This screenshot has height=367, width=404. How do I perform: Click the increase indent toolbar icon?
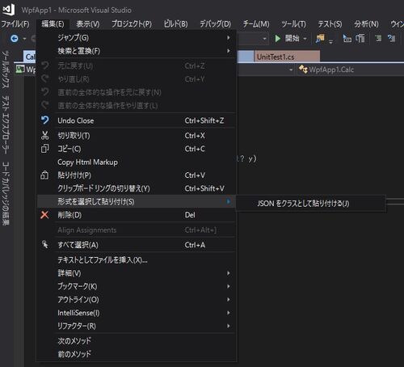click(378, 39)
